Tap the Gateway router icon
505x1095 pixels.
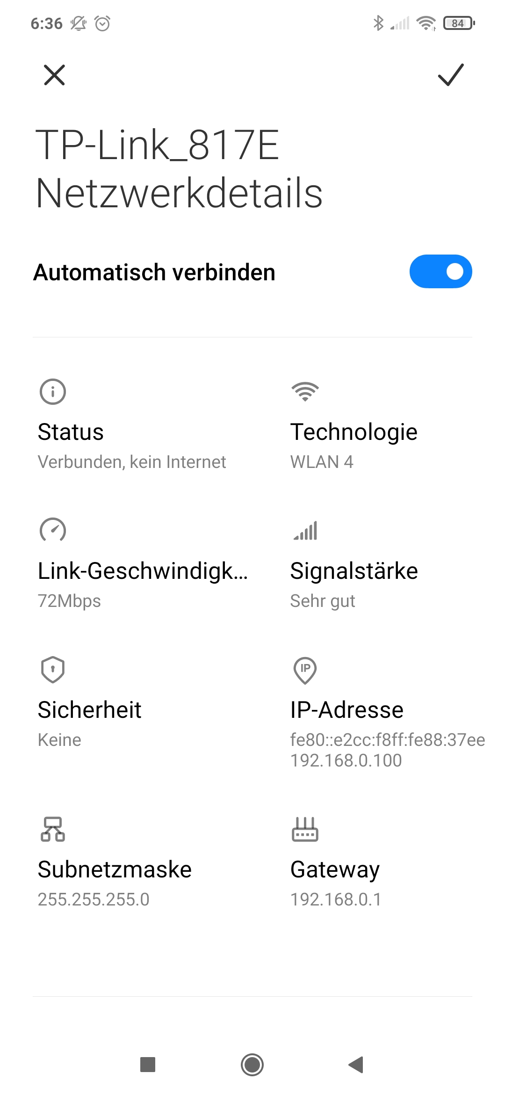305,829
